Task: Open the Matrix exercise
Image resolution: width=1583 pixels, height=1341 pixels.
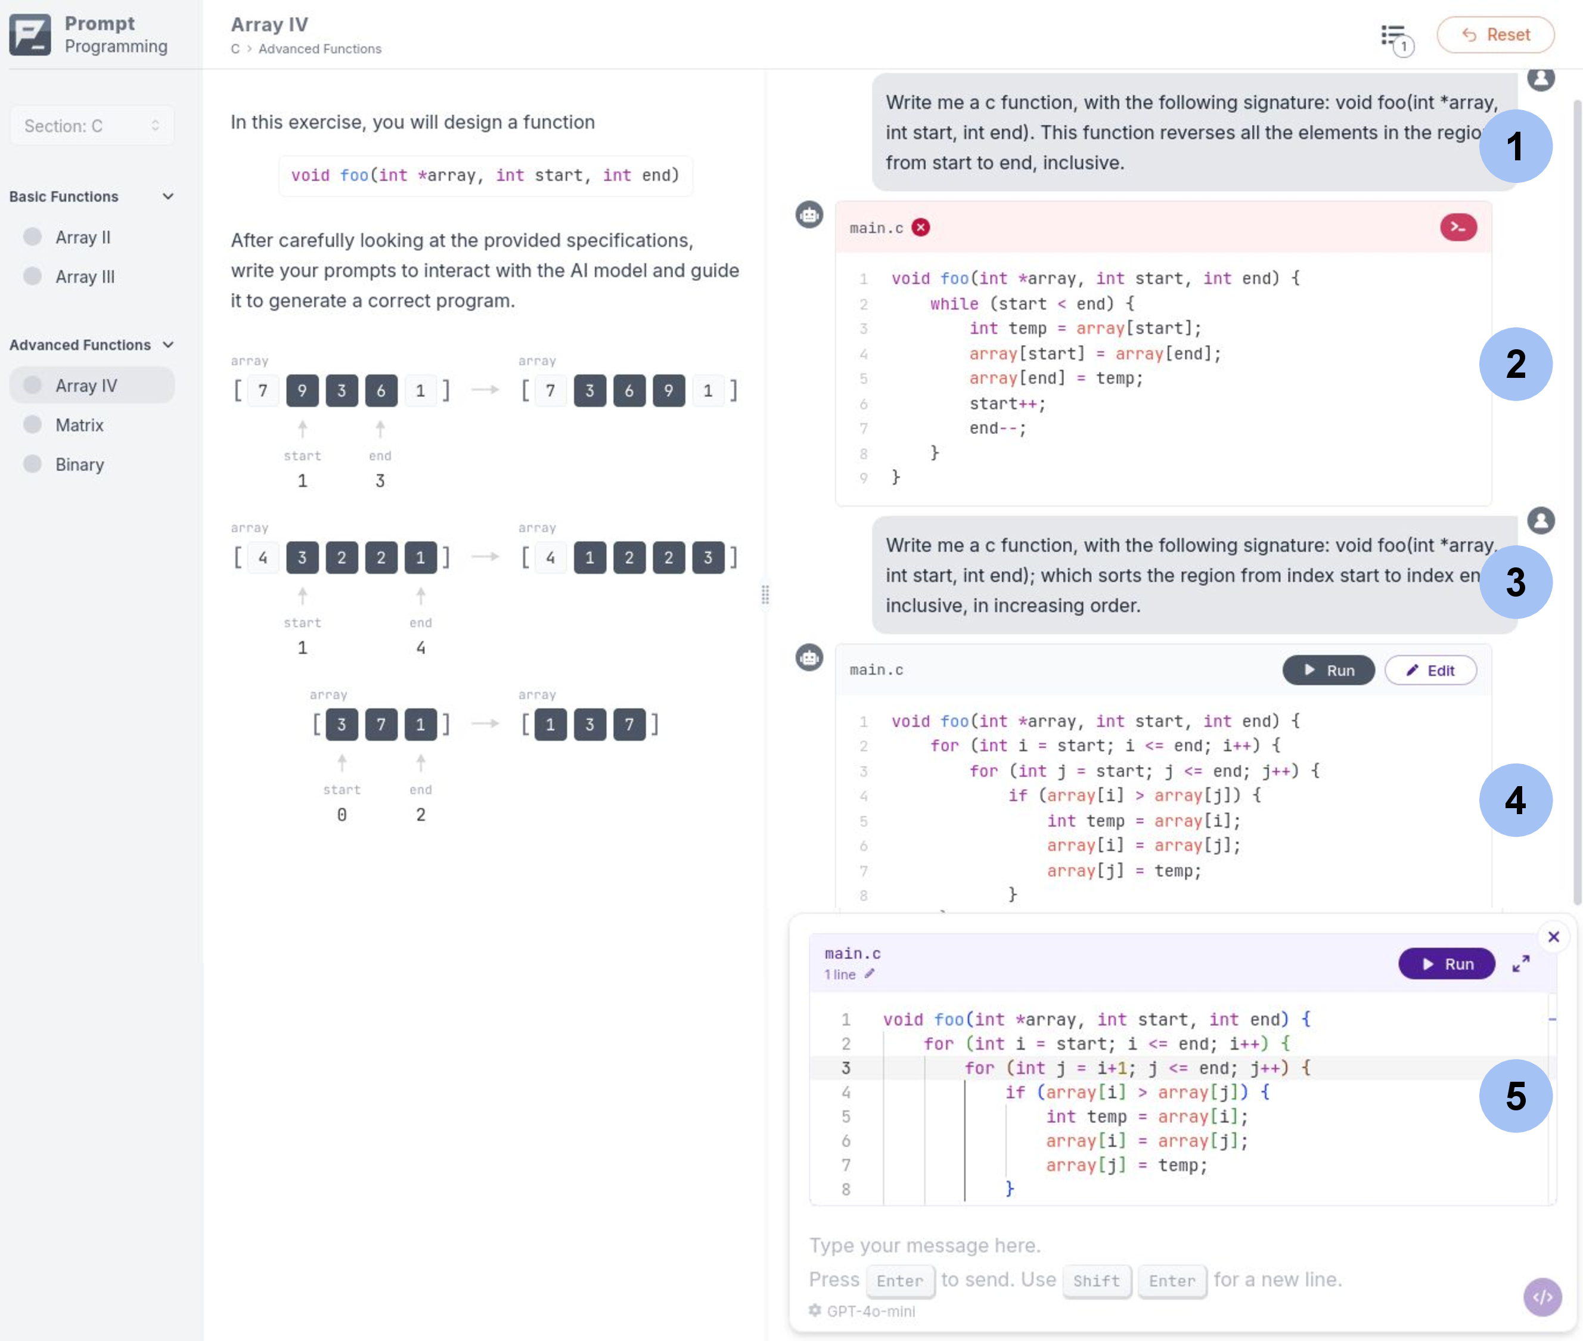Action: click(x=92, y=425)
